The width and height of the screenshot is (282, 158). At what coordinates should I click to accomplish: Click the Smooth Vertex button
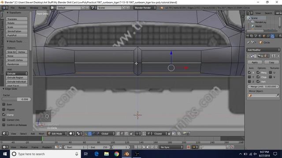[17, 60]
